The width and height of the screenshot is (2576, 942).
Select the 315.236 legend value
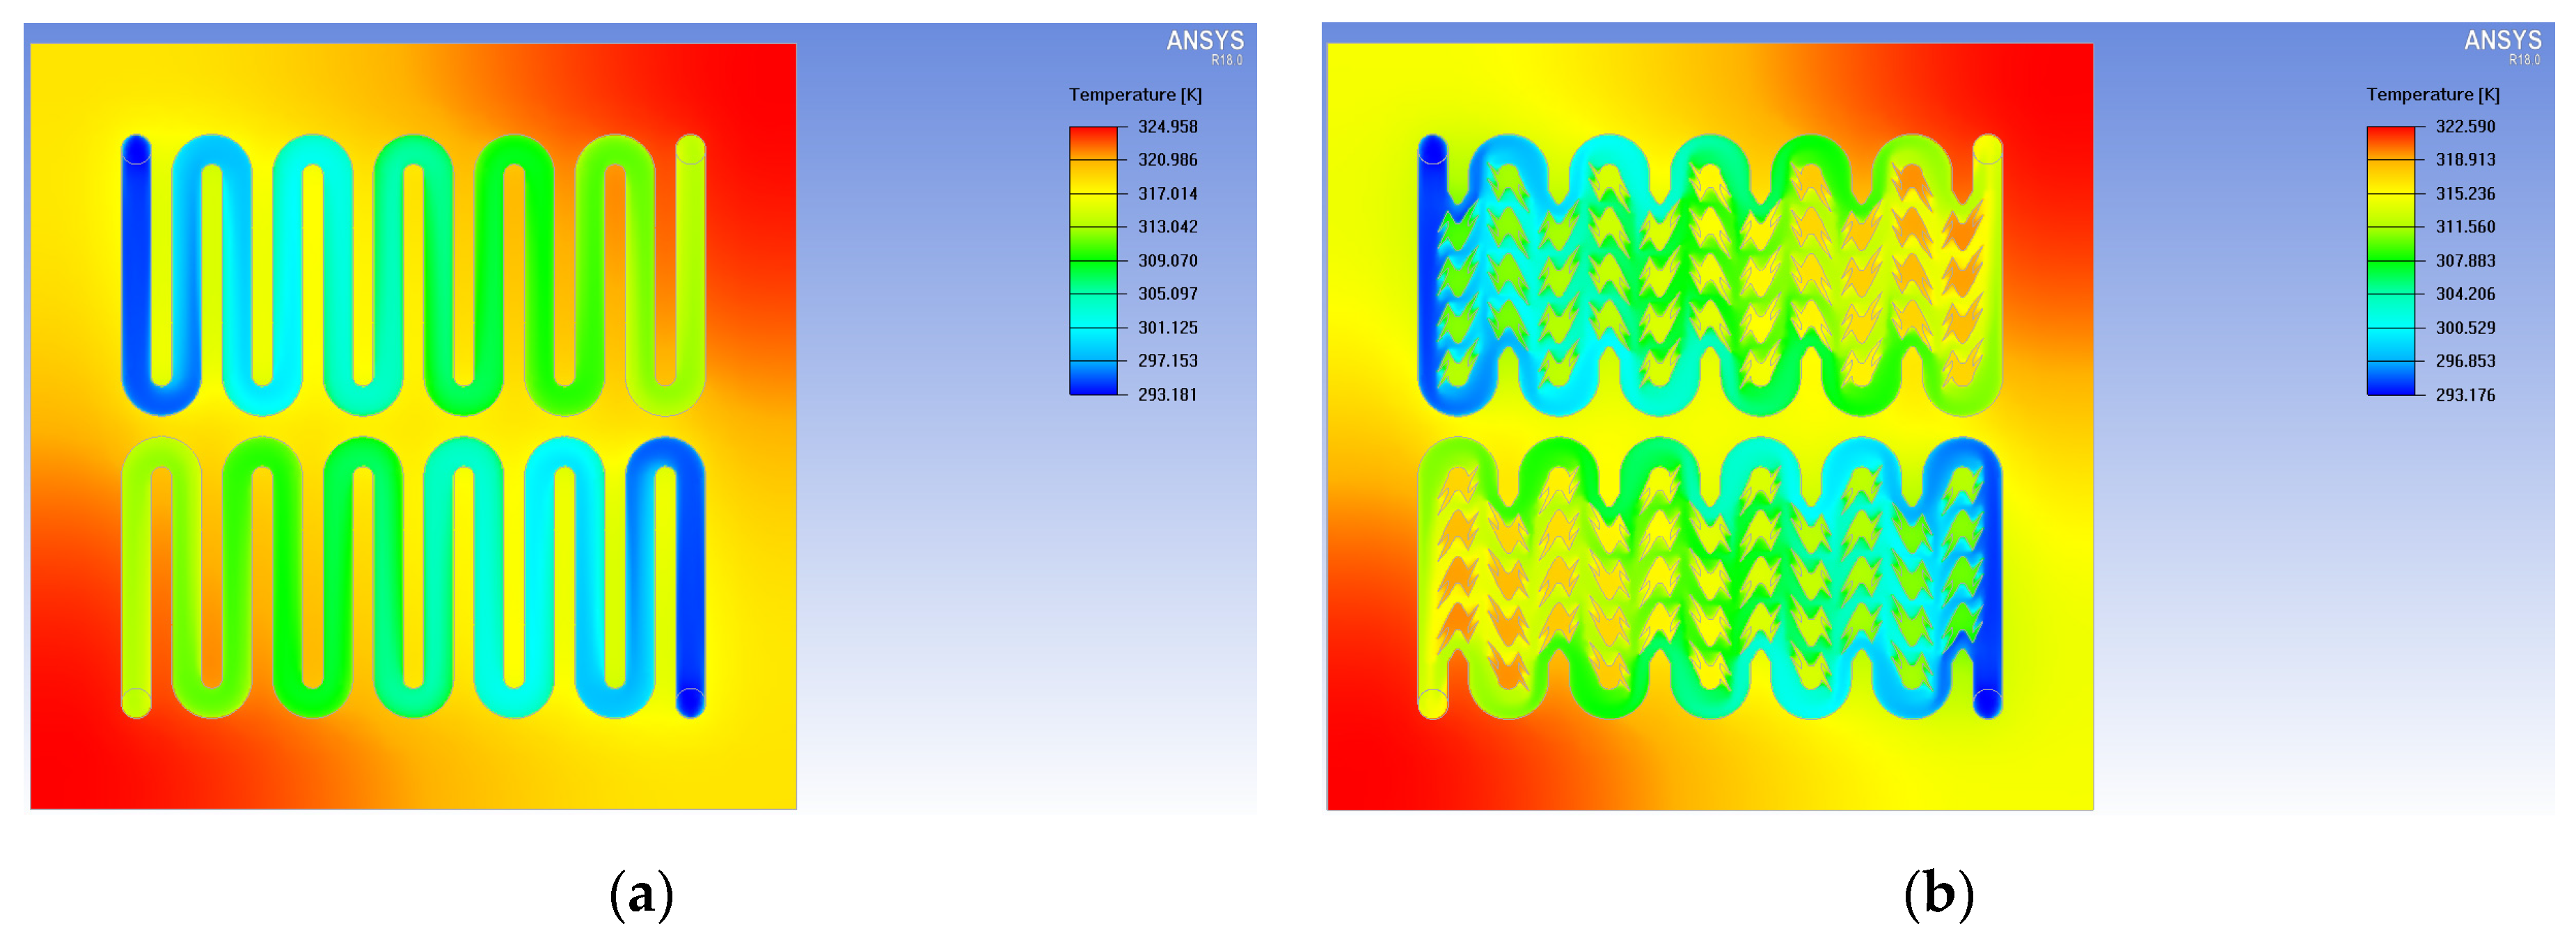(x=2465, y=194)
